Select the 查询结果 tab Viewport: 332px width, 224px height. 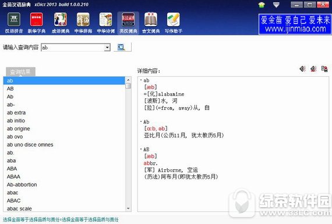(20, 72)
